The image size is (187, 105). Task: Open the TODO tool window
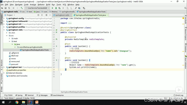coord(8,95)
